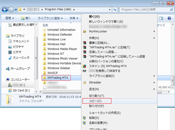This screenshot has height=130, width=175.
Task: Click the Windows Defender folder icon
Action: pyautogui.click(x=44, y=34)
